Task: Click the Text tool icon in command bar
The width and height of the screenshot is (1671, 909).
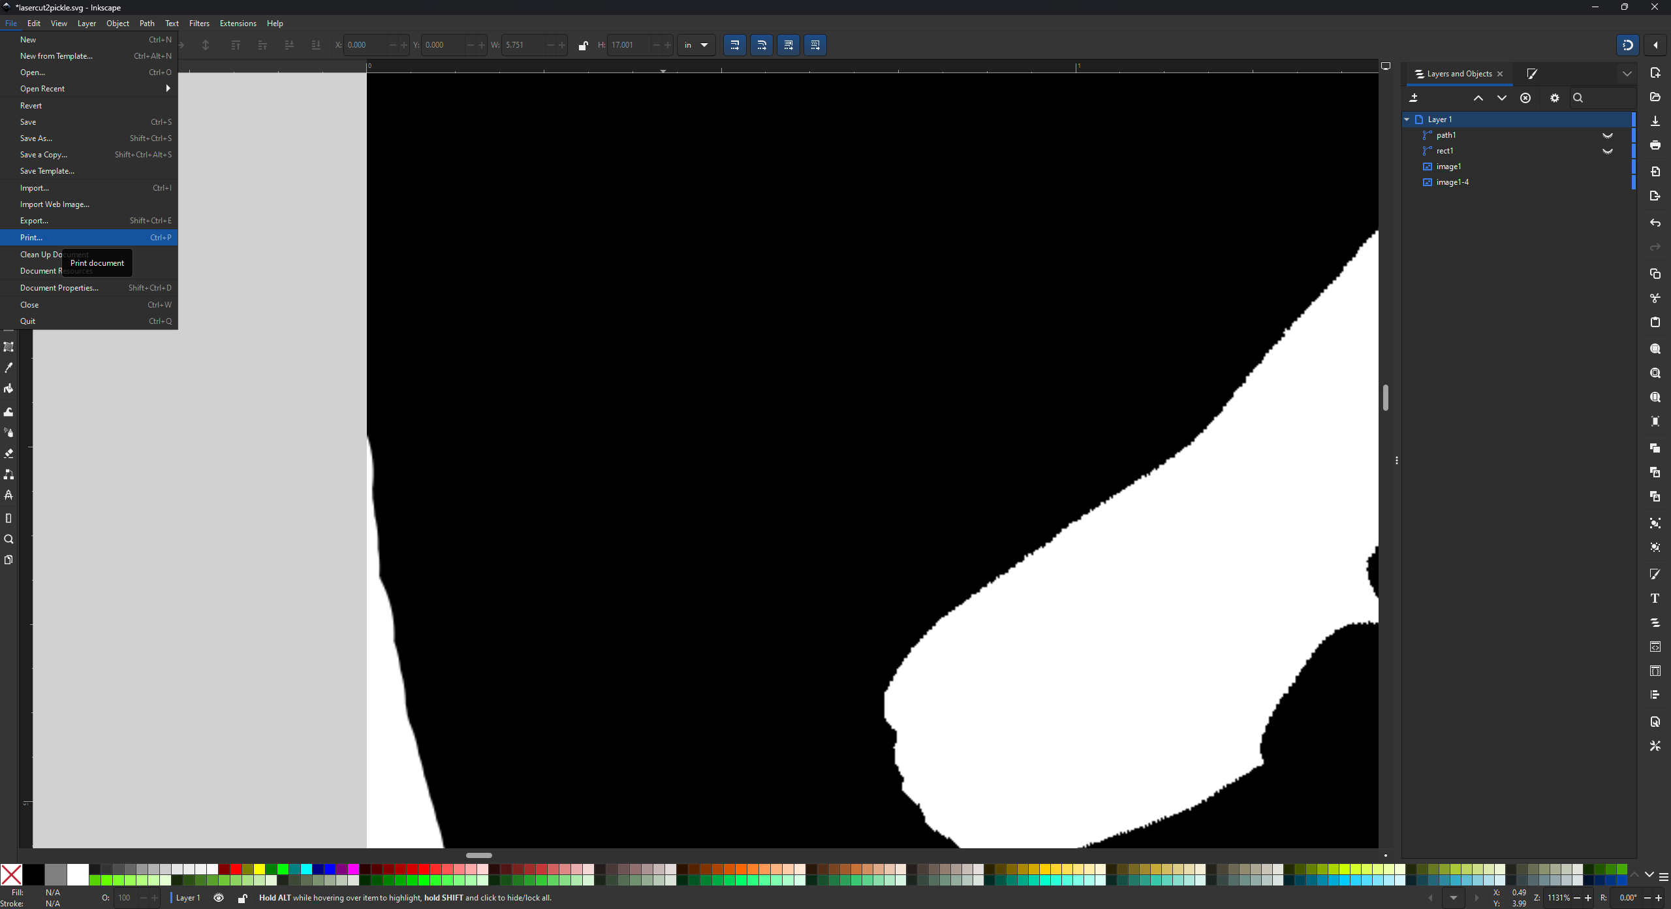Action: coord(1655,598)
